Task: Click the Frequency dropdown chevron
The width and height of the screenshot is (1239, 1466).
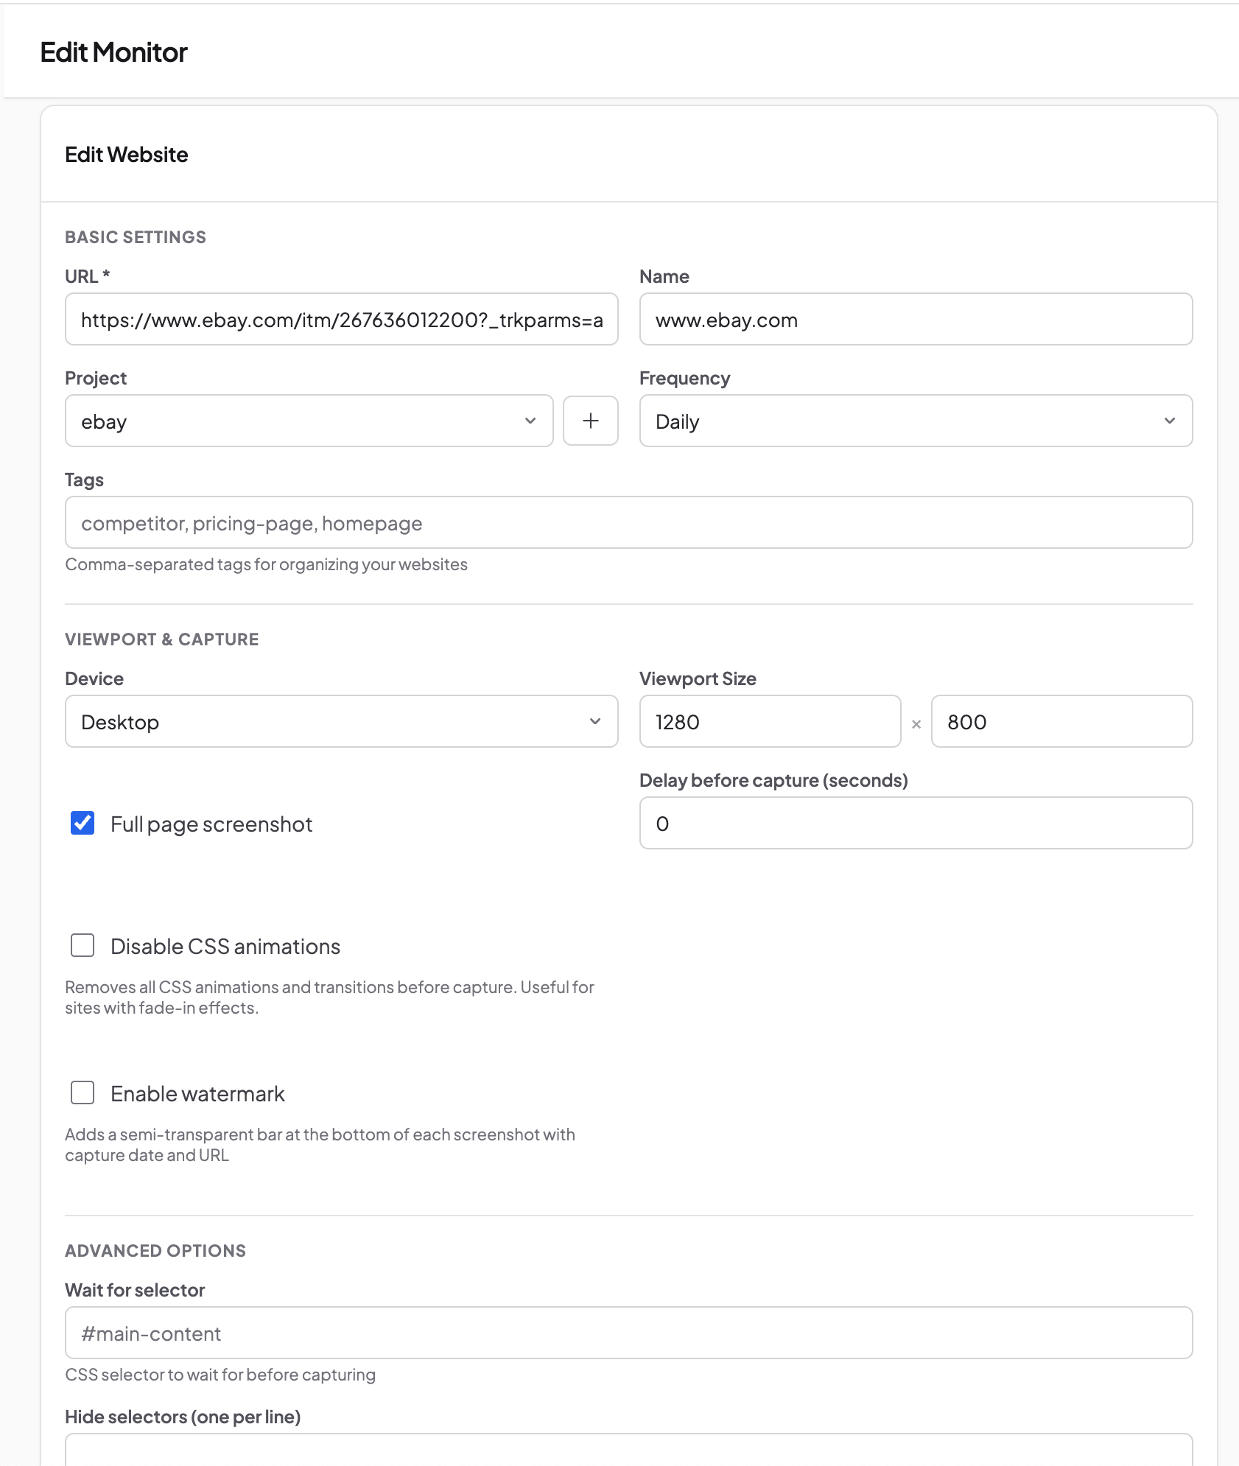Action: pos(1171,421)
